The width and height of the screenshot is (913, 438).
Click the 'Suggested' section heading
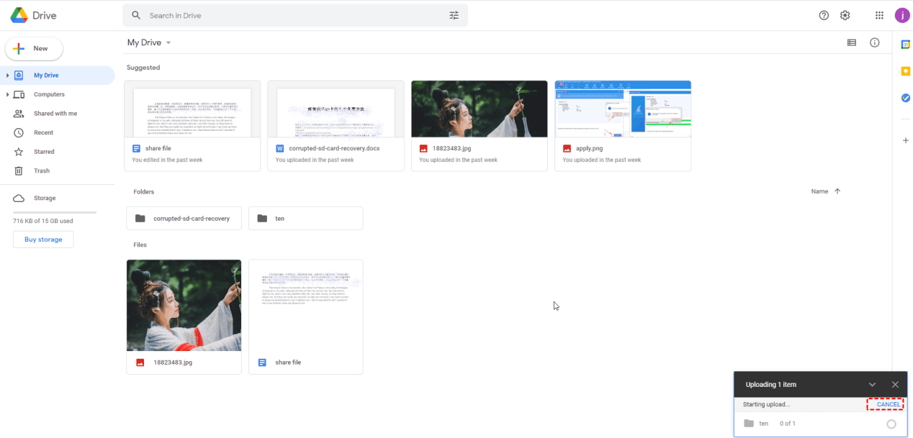click(143, 68)
